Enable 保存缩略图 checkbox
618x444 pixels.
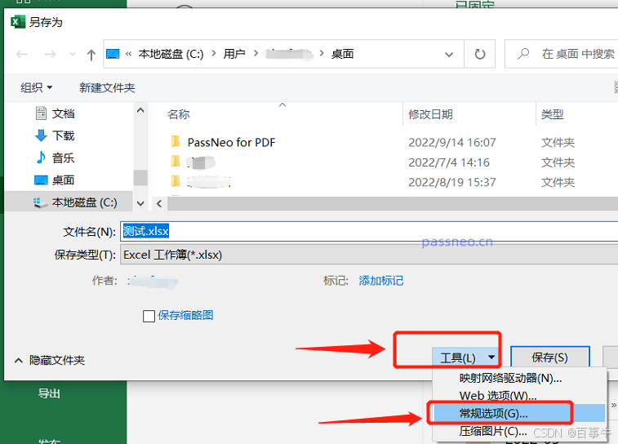click(149, 316)
